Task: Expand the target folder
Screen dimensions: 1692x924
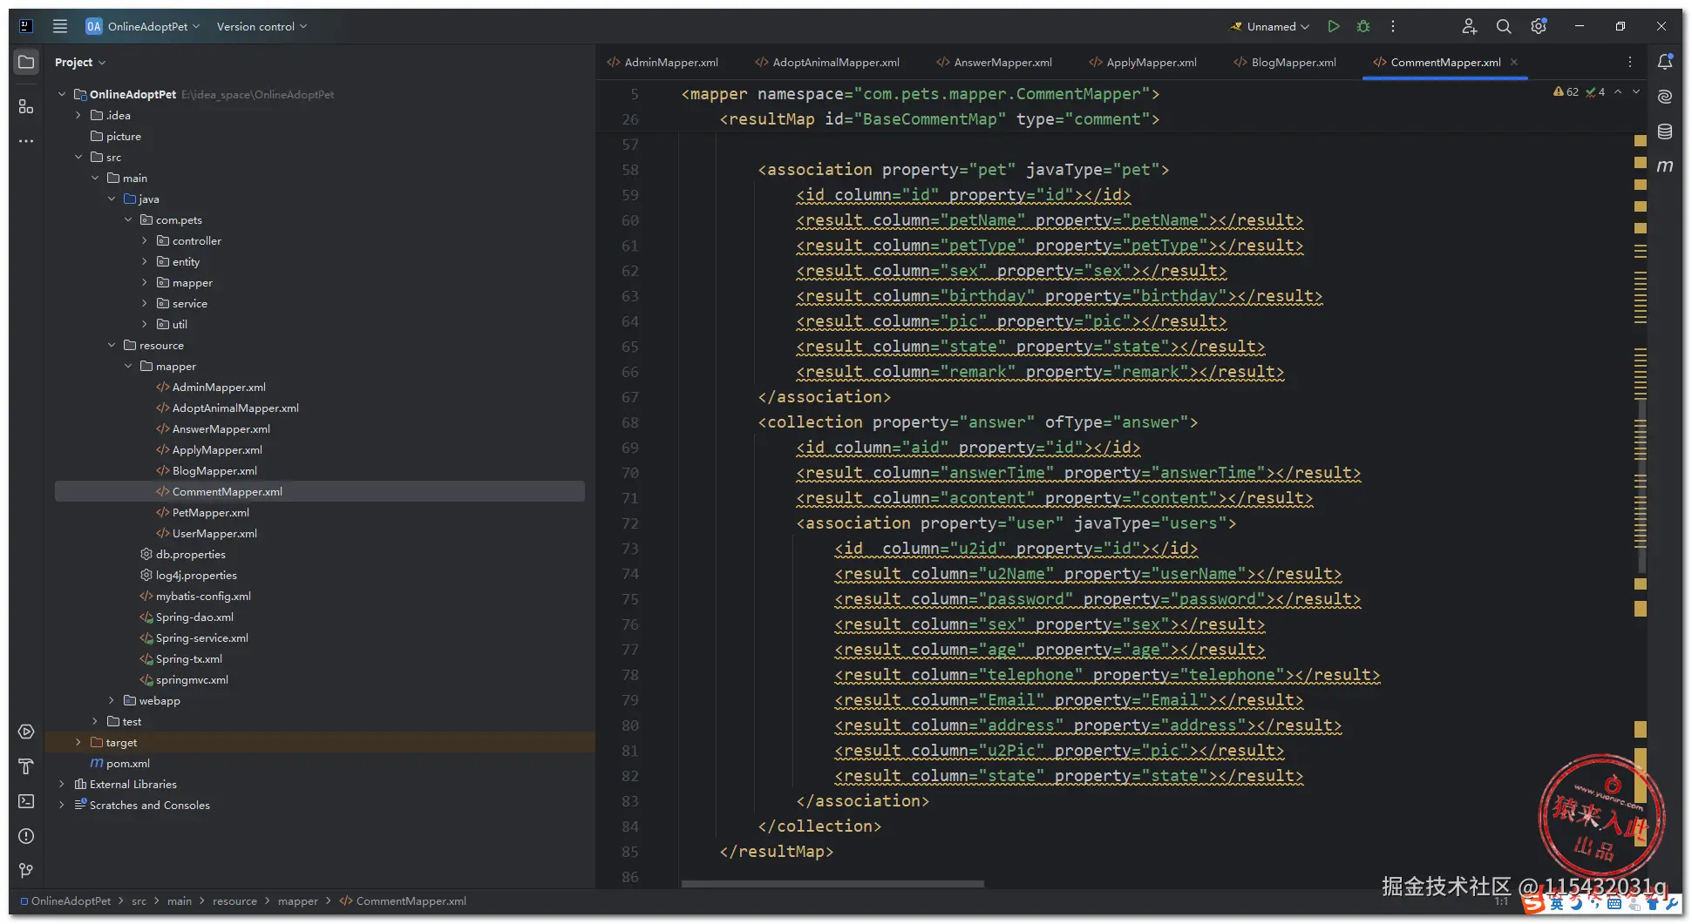Action: coord(78,742)
